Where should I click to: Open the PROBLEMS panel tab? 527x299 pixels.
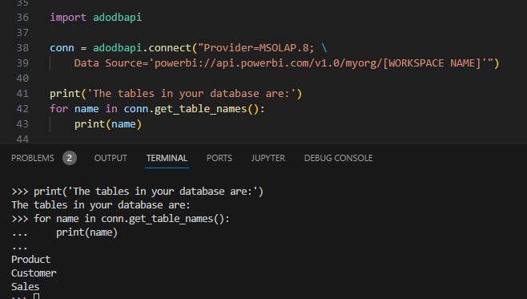(33, 158)
